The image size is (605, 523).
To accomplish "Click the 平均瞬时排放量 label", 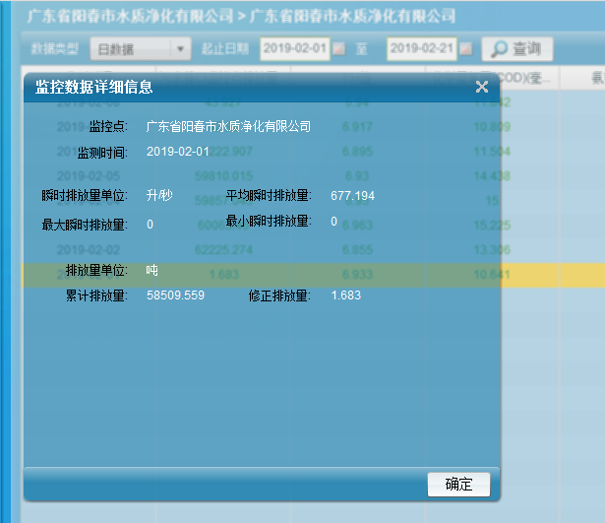I will [269, 195].
